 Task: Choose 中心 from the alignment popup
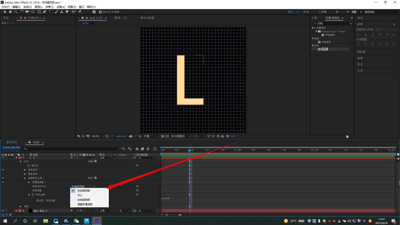tap(80, 195)
